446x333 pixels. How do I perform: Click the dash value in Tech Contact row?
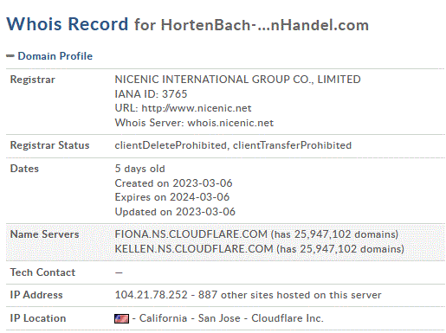pyautogui.click(x=119, y=272)
